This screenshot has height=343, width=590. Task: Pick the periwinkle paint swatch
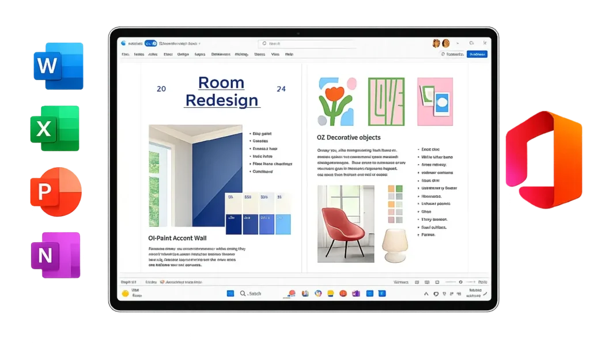coord(266,224)
